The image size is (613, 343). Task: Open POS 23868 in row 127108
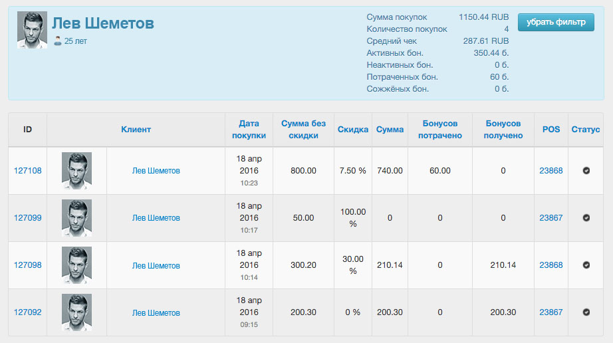(x=551, y=171)
